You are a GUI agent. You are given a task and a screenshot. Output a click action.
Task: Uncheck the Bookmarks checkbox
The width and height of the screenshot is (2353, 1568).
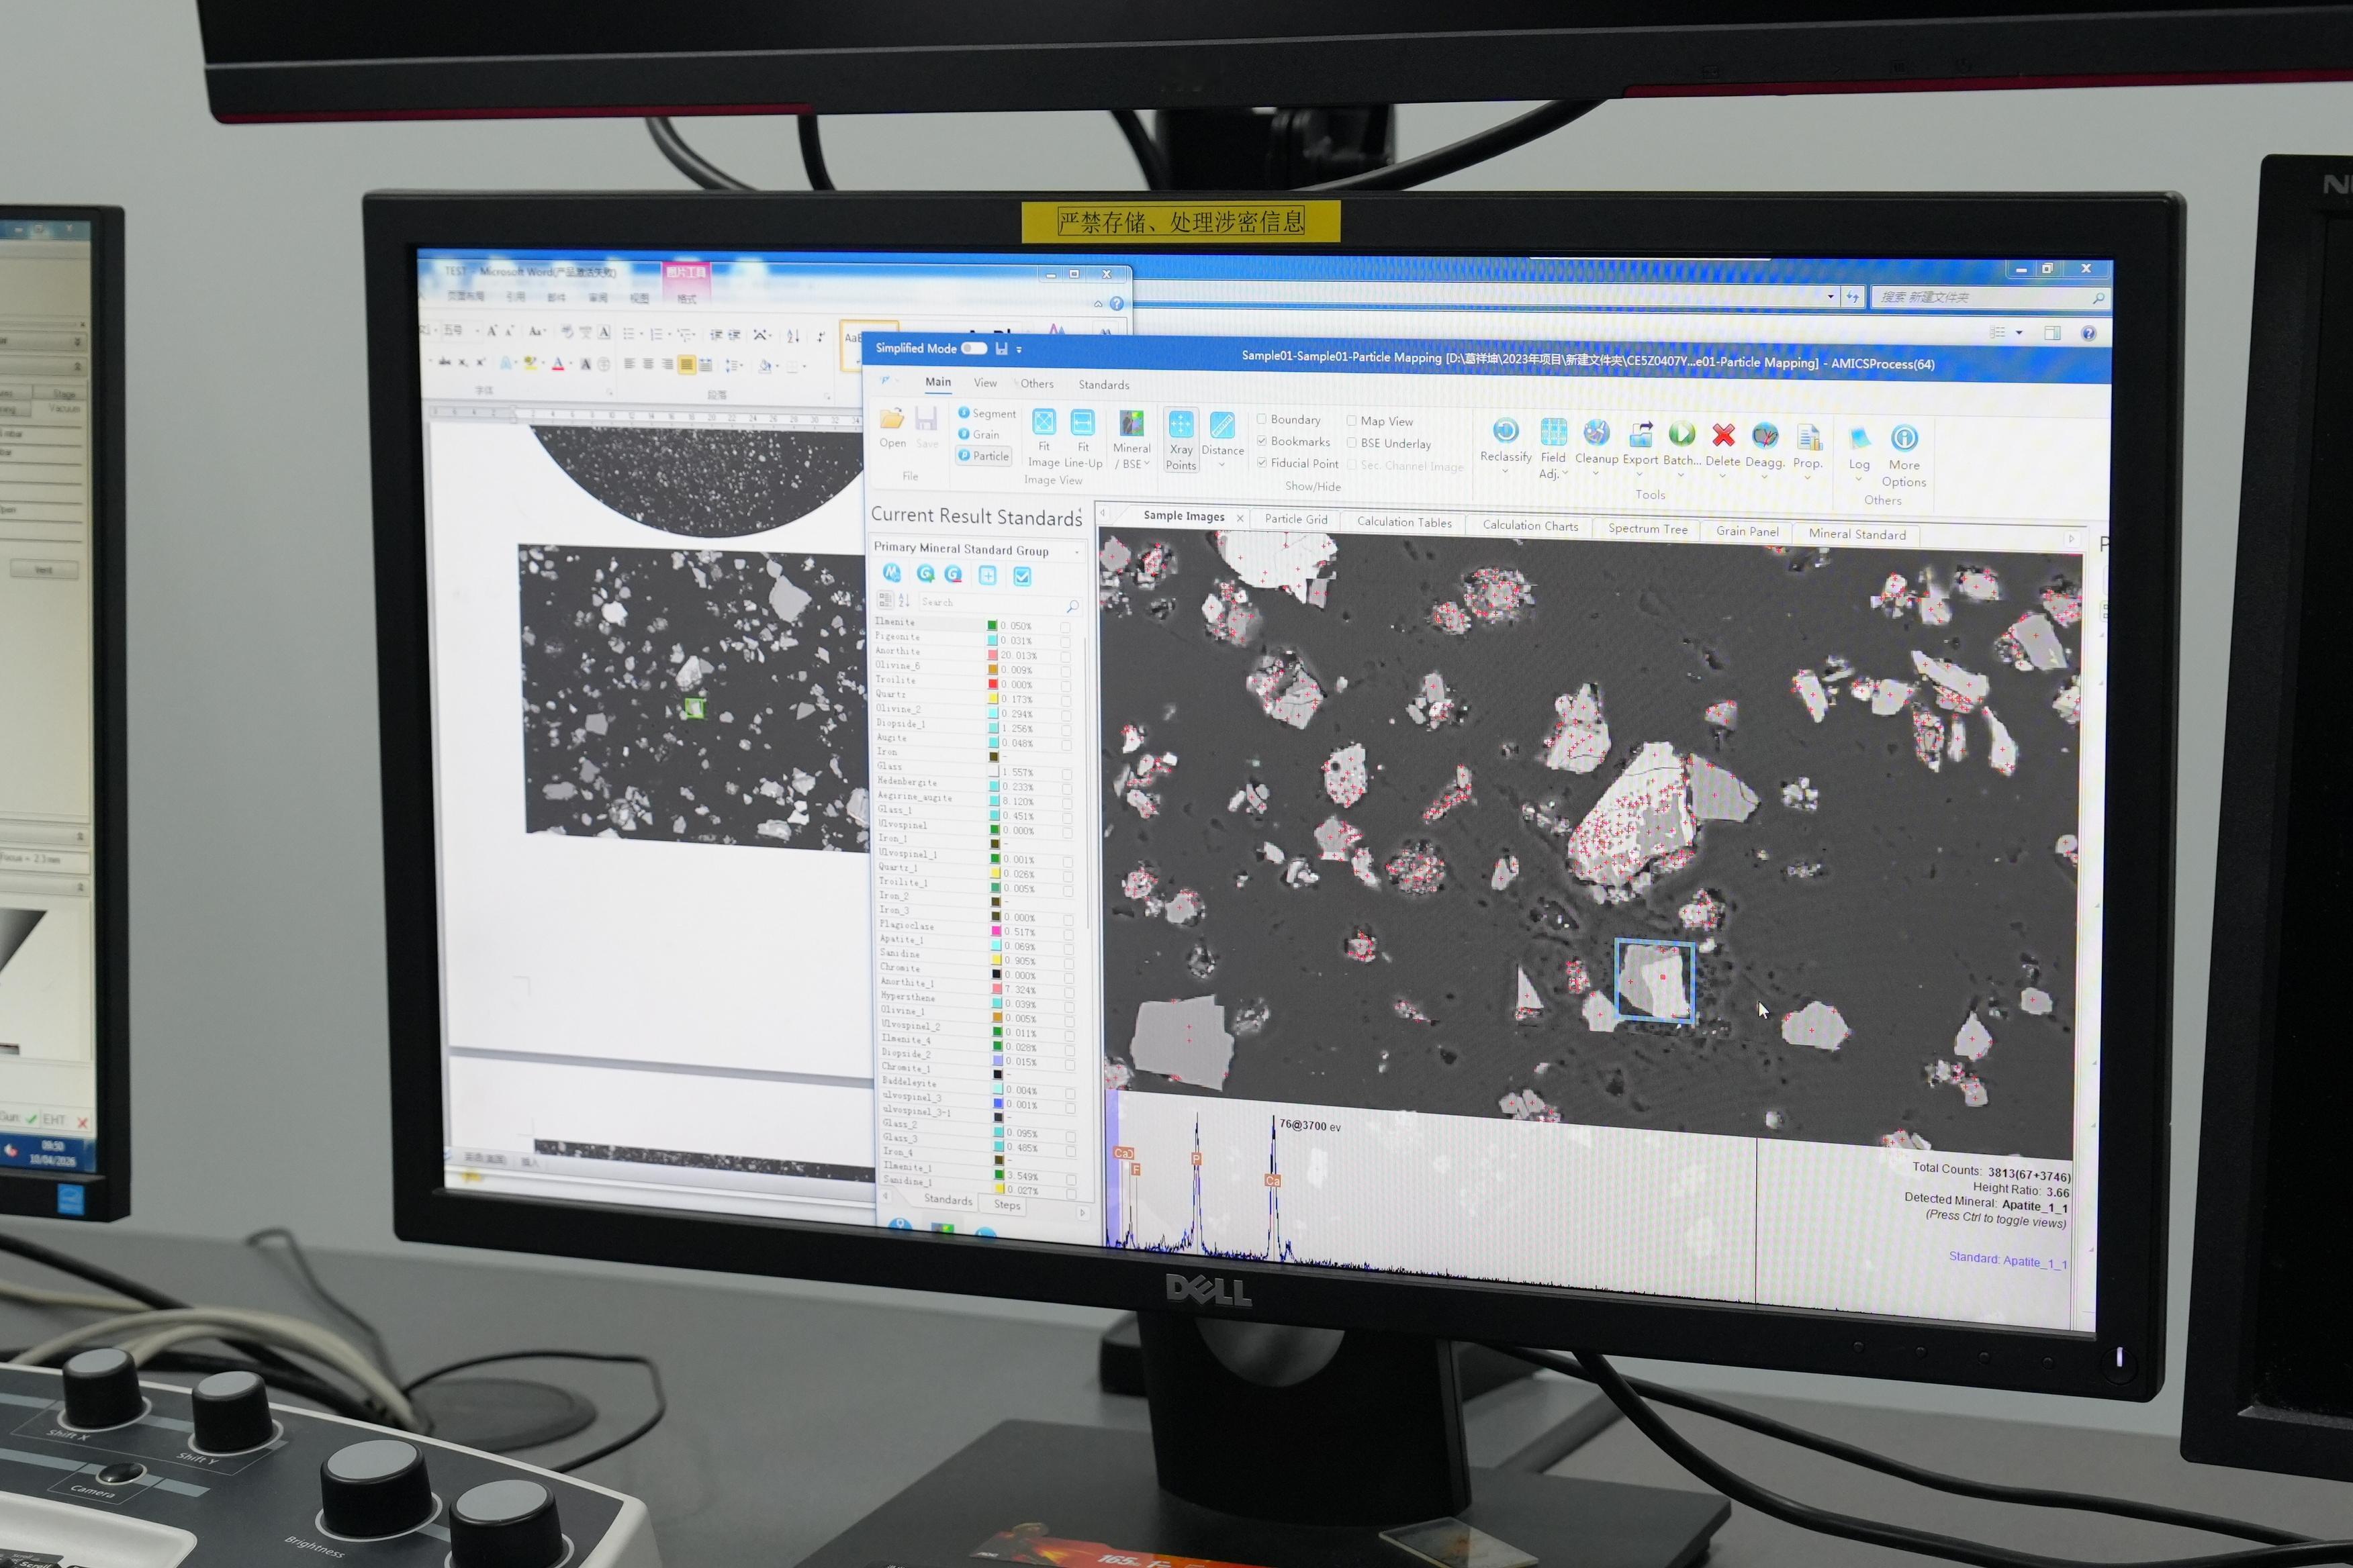point(1262,441)
